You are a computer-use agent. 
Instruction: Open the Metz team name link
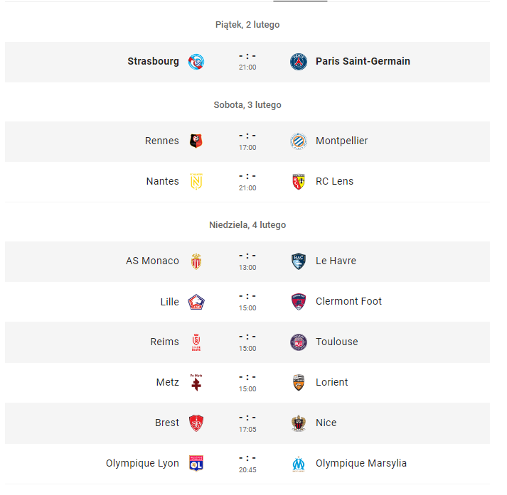tap(168, 382)
